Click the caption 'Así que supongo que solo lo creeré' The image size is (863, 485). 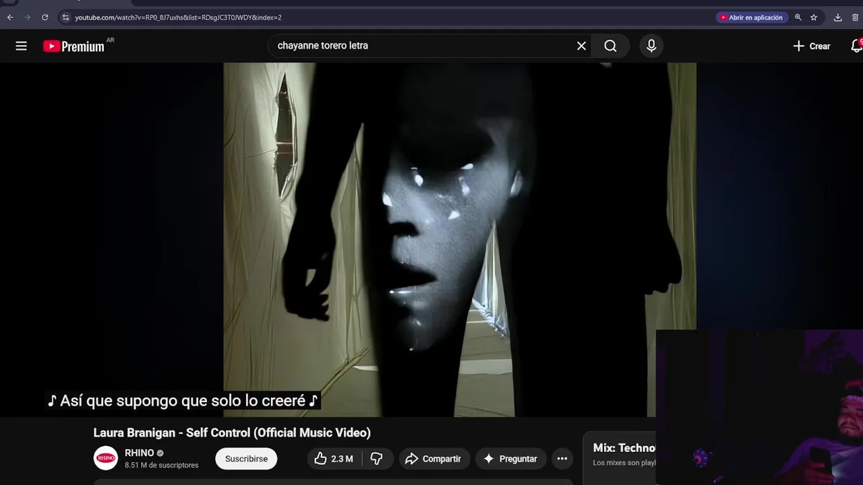[x=183, y=401]
